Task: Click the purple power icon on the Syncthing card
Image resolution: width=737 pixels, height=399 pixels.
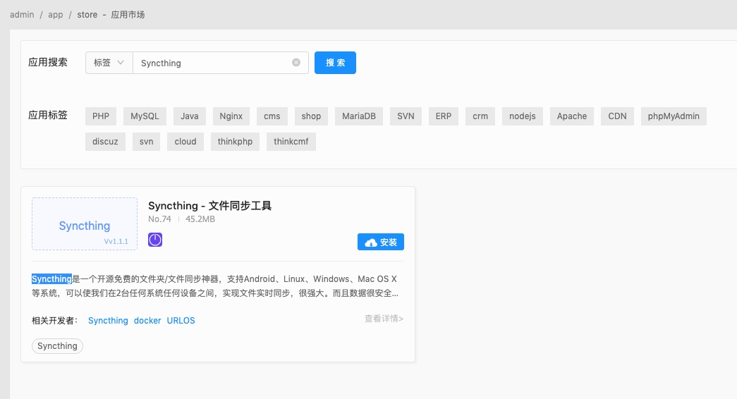Action: (x=155, y=240)
